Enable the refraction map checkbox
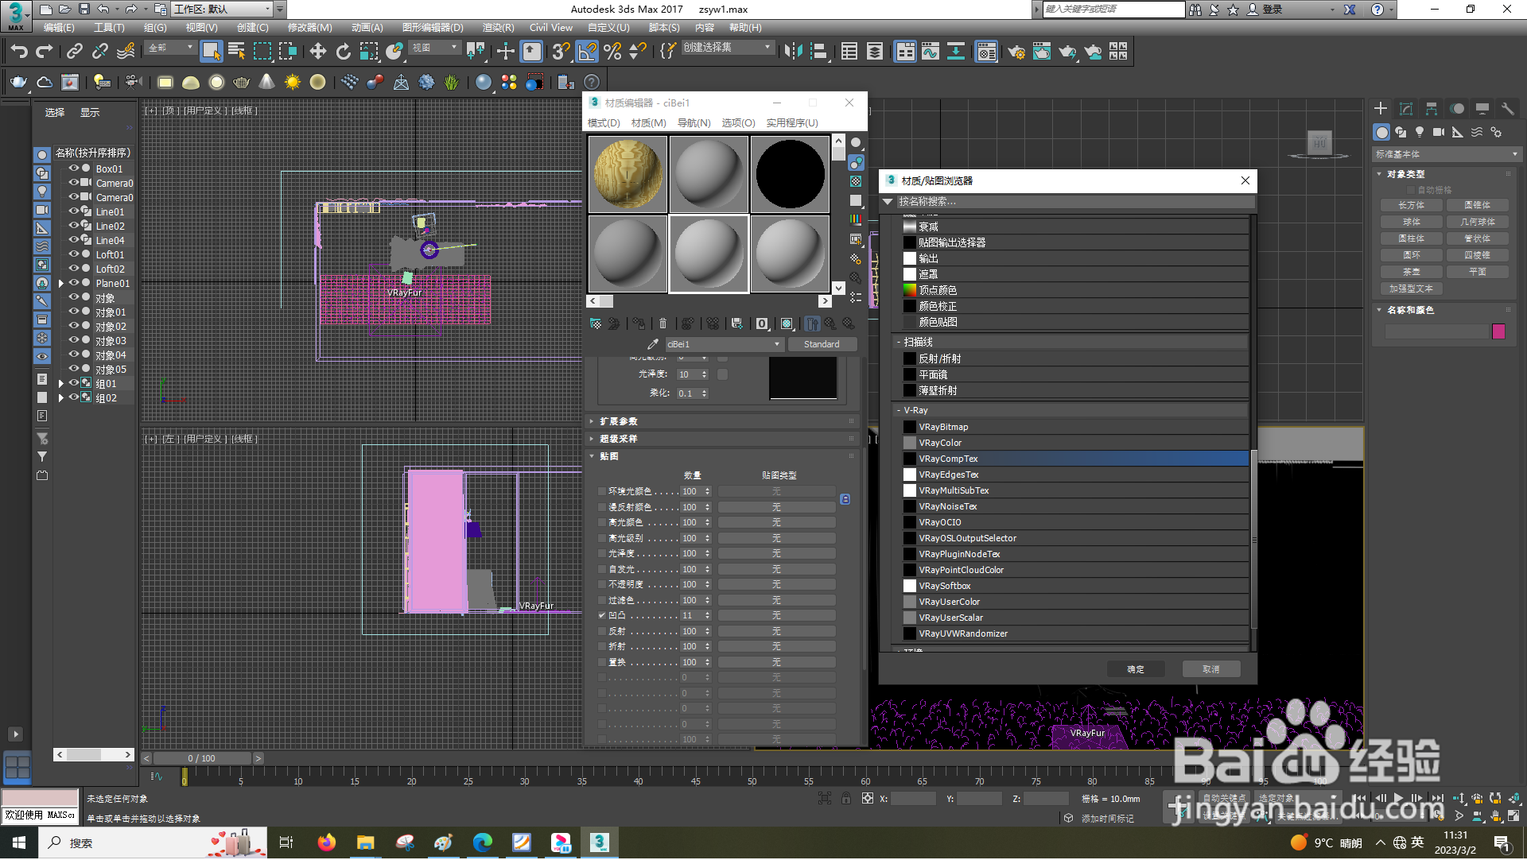This screenshot has height=860, width=1527. click(x=602, y=647)
